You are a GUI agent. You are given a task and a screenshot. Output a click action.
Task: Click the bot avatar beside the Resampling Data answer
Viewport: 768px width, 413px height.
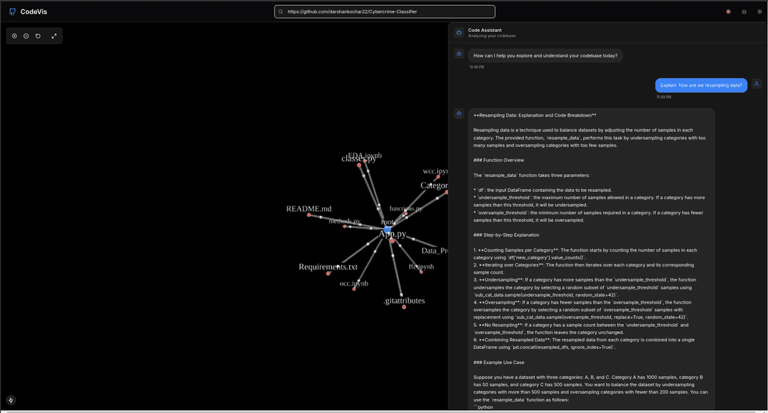[459, 114]
